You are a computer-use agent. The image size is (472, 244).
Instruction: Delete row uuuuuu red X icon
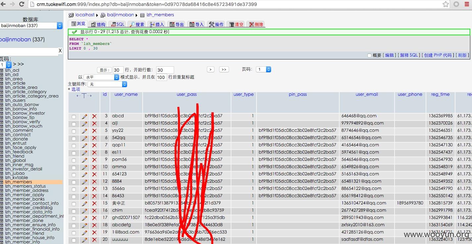(94, 240)
